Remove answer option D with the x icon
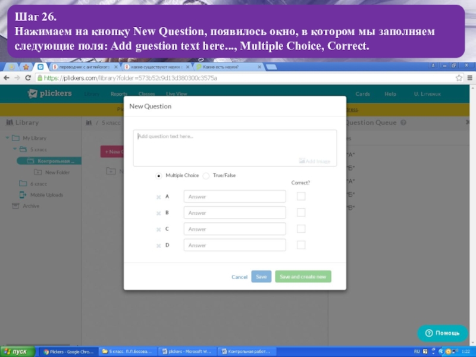The width and height of the screenshot is (476, 357). (158, 246)
